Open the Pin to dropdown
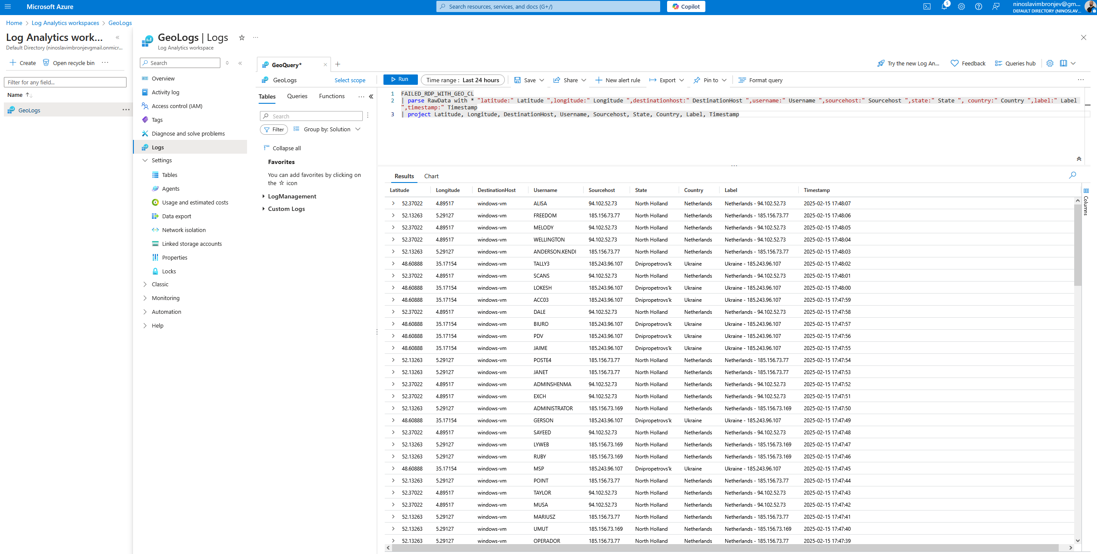The image size is (1097, 554). pyautogui.click(x=710, y=80)
